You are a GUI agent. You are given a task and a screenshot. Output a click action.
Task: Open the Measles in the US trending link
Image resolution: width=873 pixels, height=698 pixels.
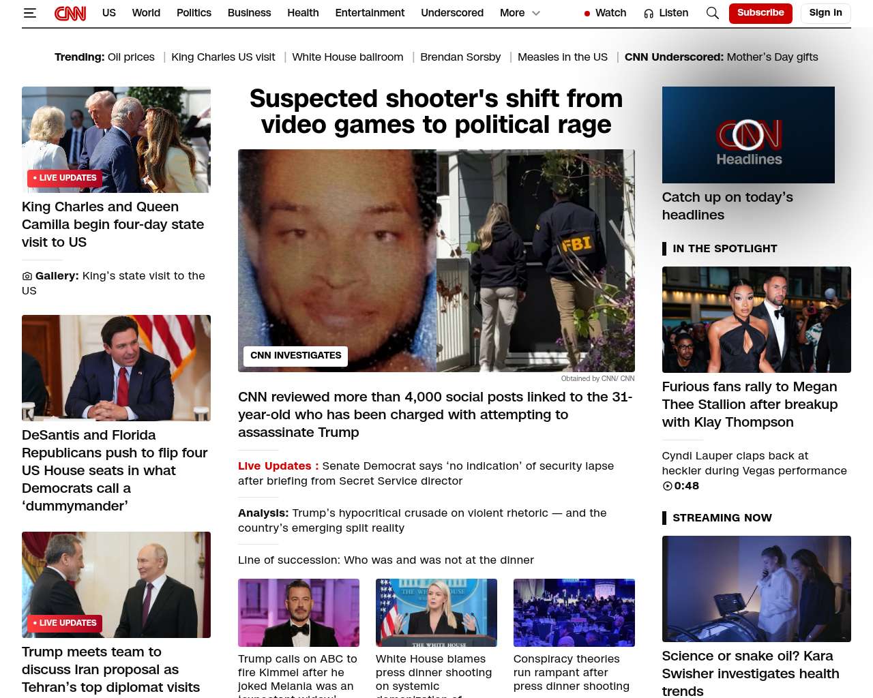(562, 57)
